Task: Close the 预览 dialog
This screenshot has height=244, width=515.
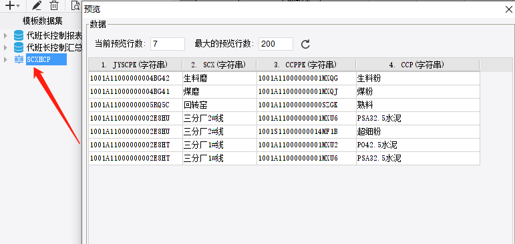Action: tap(508, 9)
